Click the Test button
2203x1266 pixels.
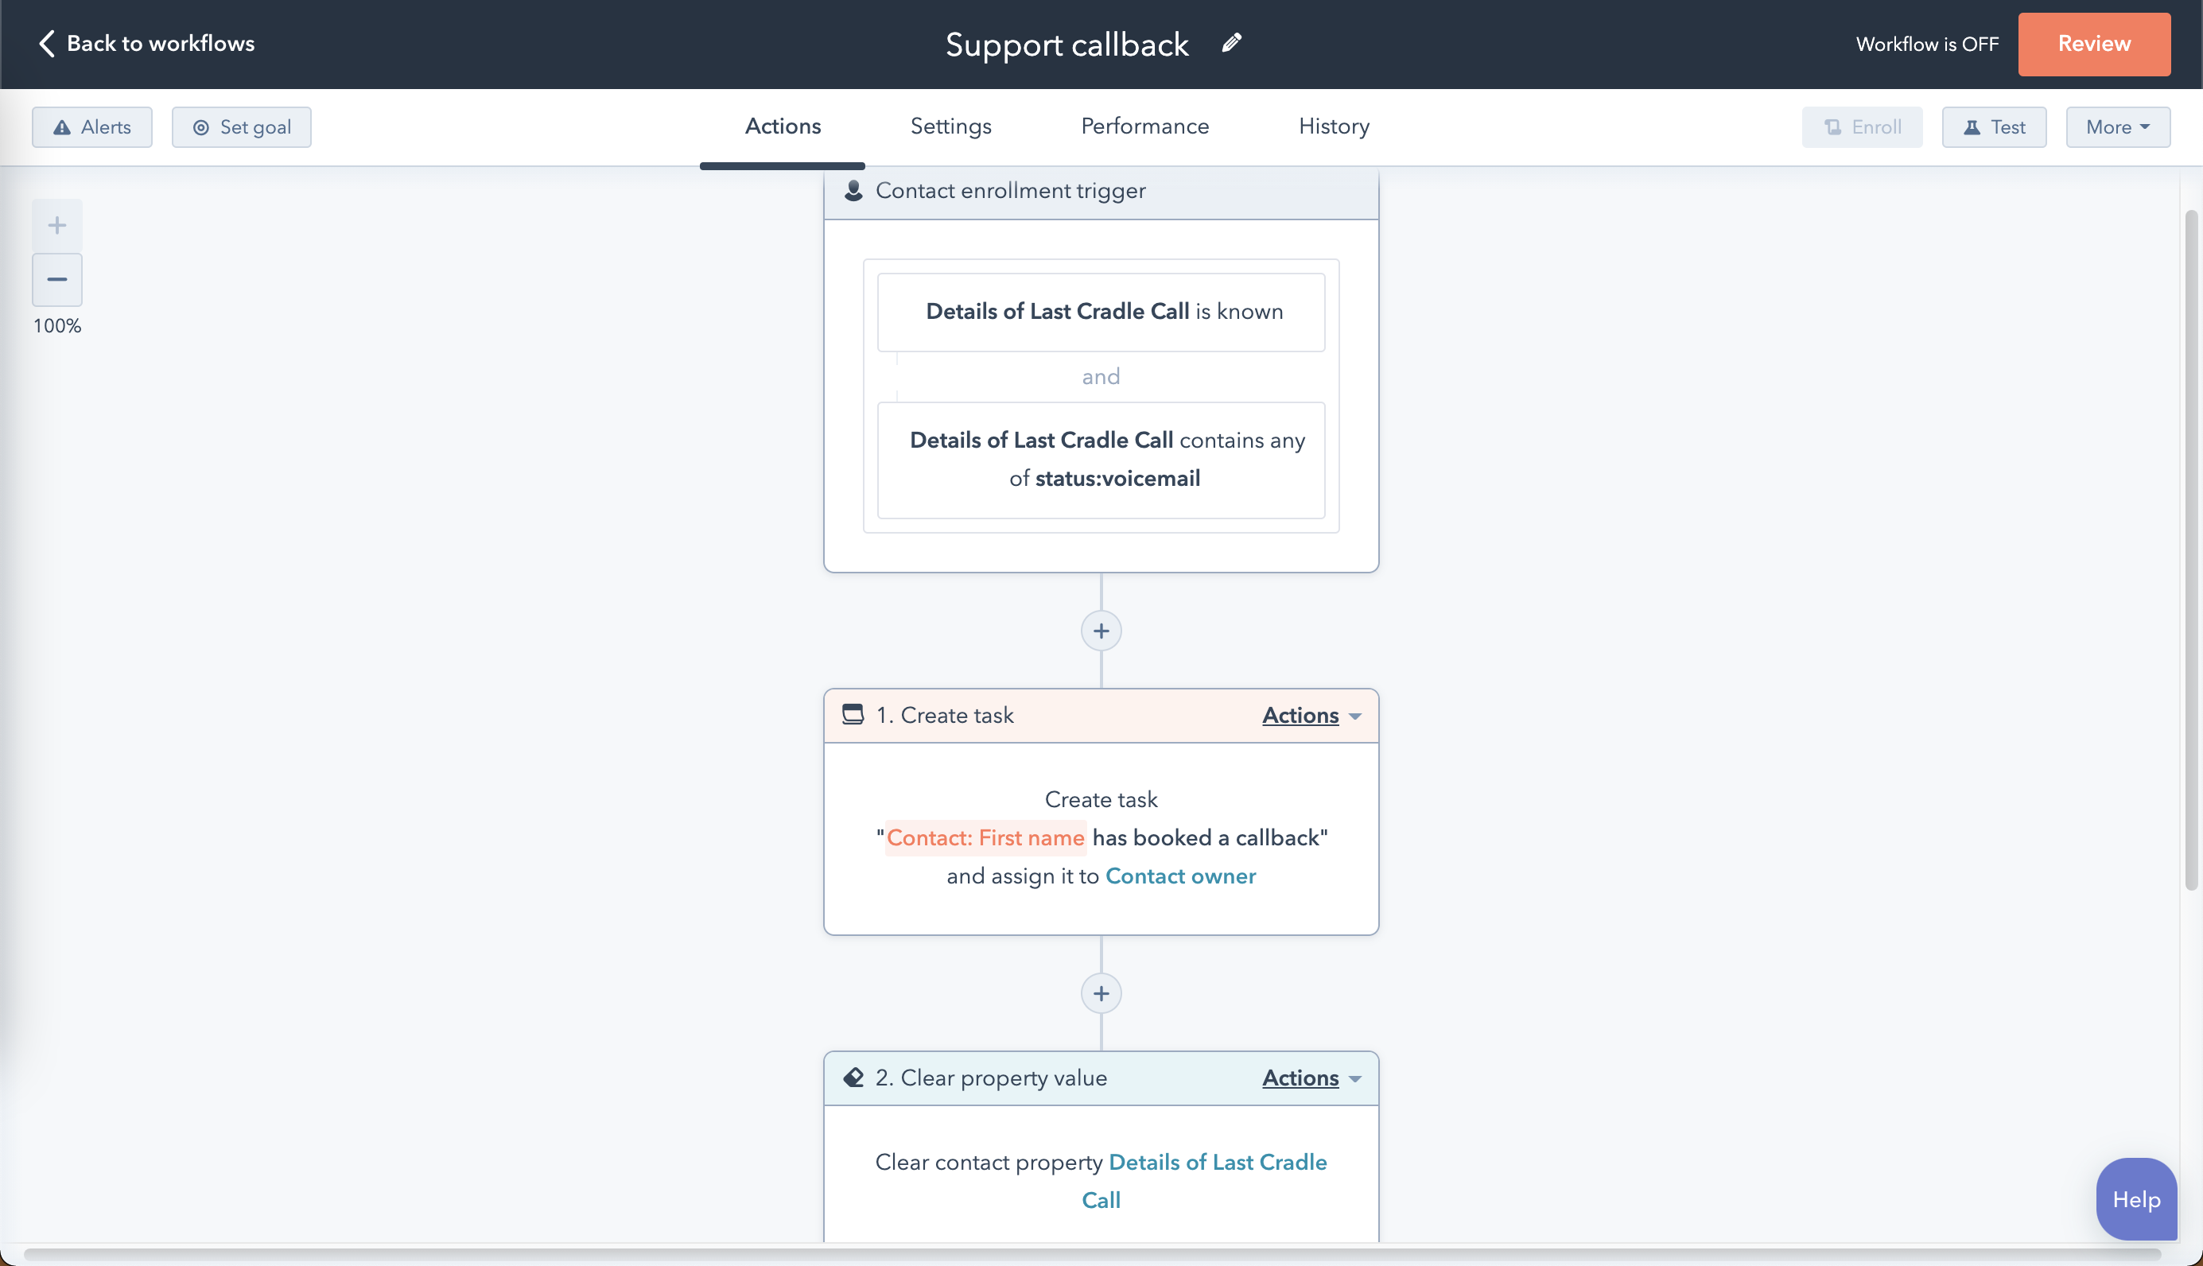(x=1994, y=127)
